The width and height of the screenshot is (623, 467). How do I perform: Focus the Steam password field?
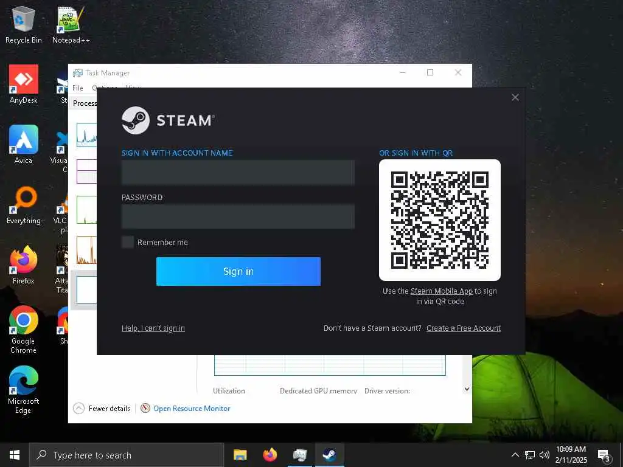coord(238,216)
